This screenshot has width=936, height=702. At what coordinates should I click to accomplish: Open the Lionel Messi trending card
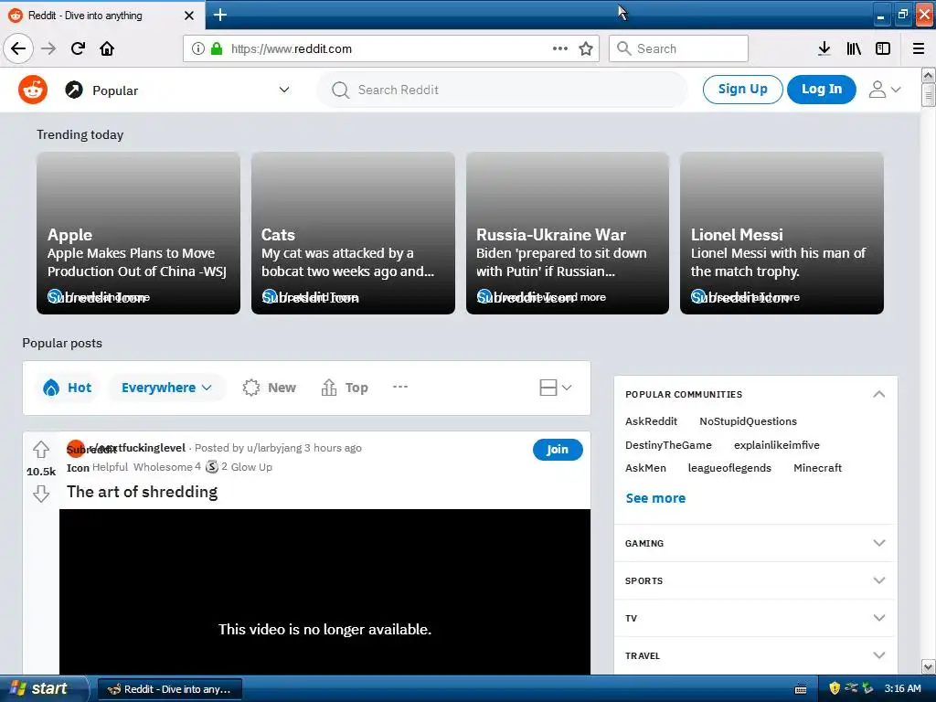(782, 233)
